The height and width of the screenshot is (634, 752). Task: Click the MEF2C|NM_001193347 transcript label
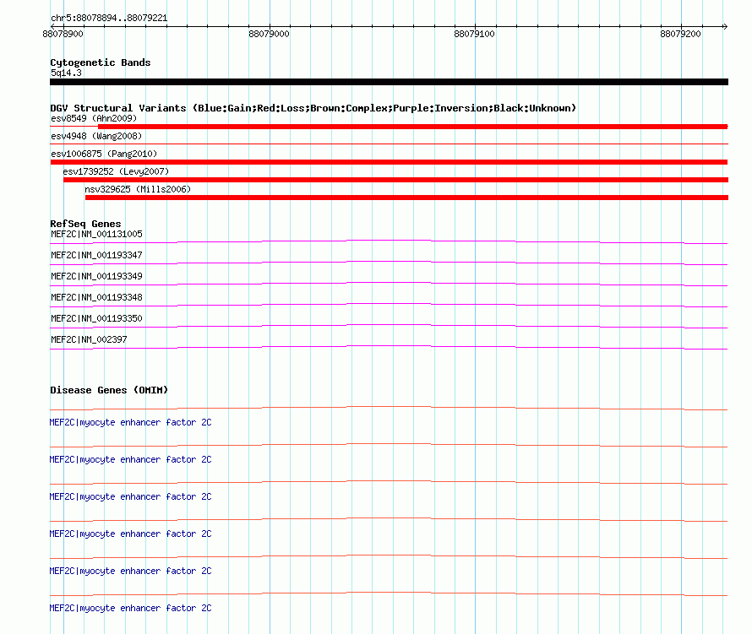point(96,256)
